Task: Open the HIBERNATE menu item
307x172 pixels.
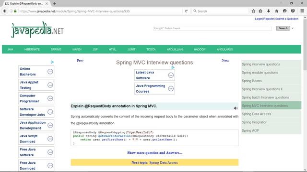Action: 32,49
